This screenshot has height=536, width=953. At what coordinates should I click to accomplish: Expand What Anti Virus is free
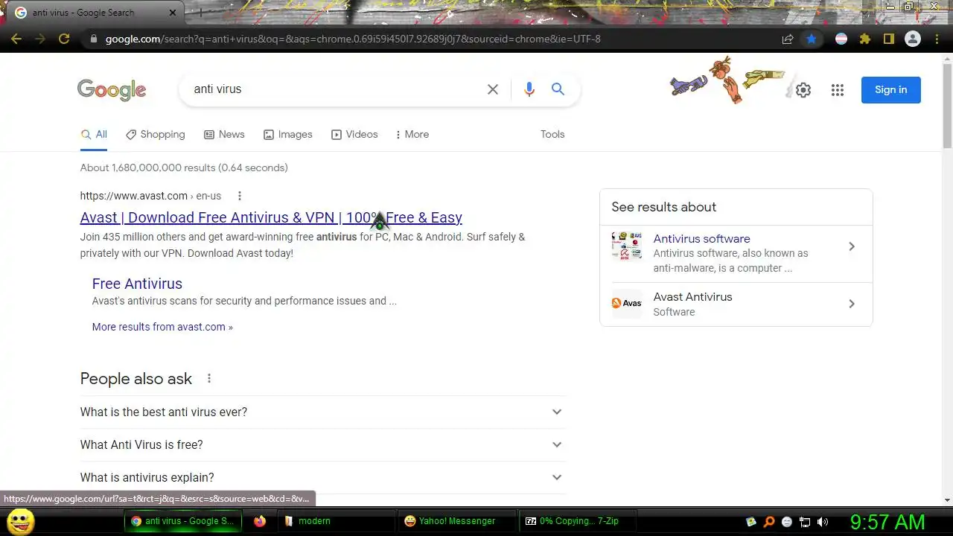(x=322, y=444)
